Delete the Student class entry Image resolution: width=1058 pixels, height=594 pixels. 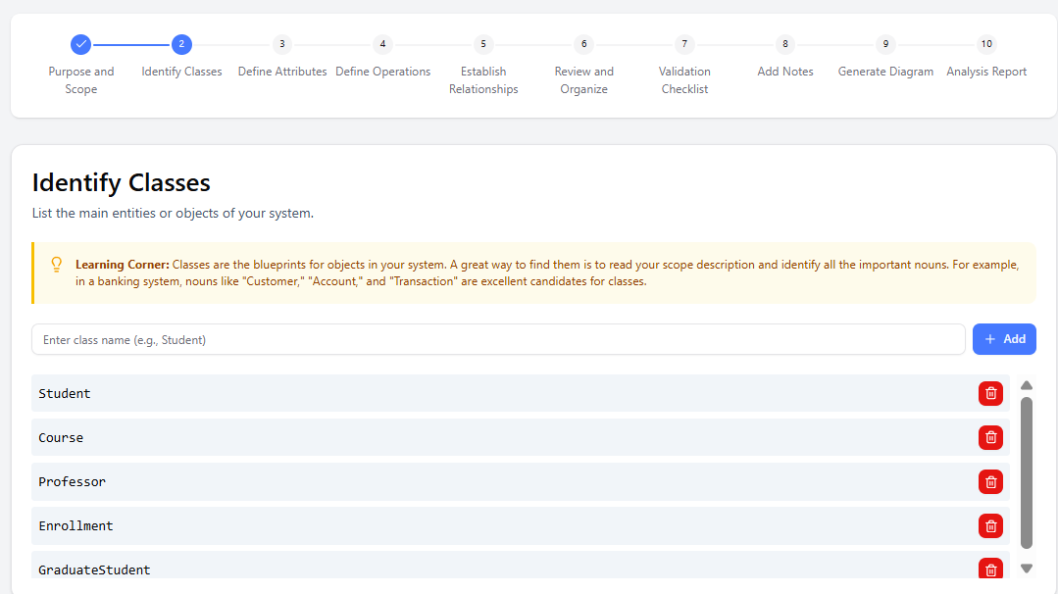[x=990, y=393]
